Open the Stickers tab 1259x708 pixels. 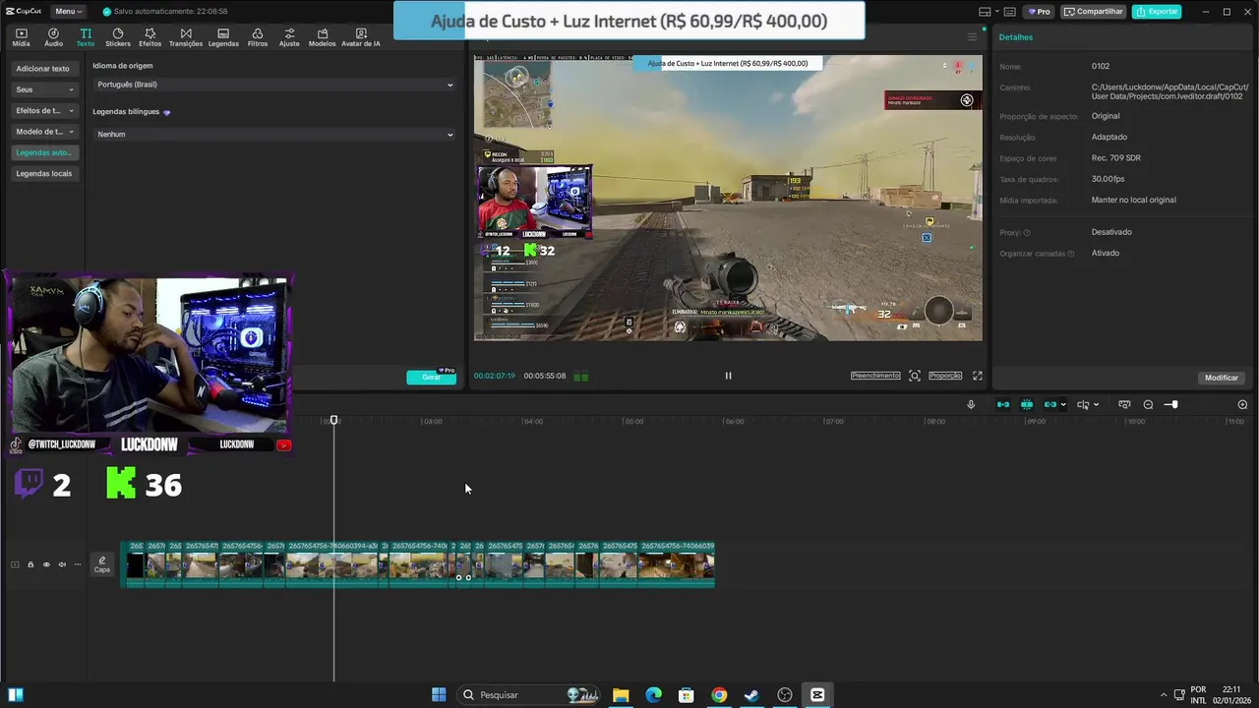coord(118,37)
